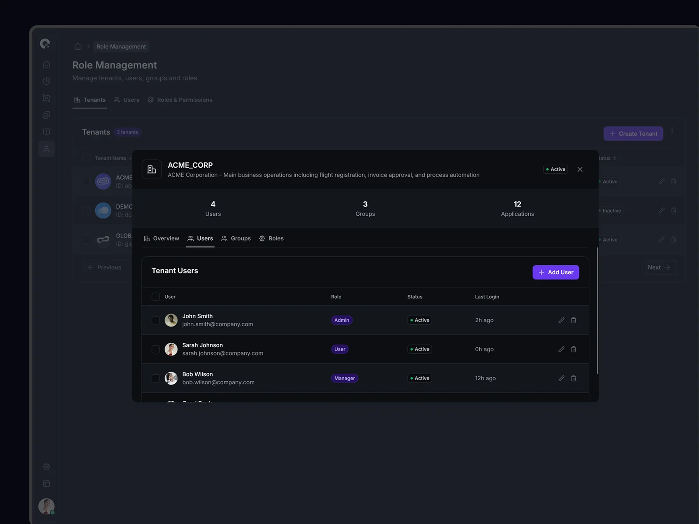Open settings gear in left sidebar
699x524 pixels.
46,467
